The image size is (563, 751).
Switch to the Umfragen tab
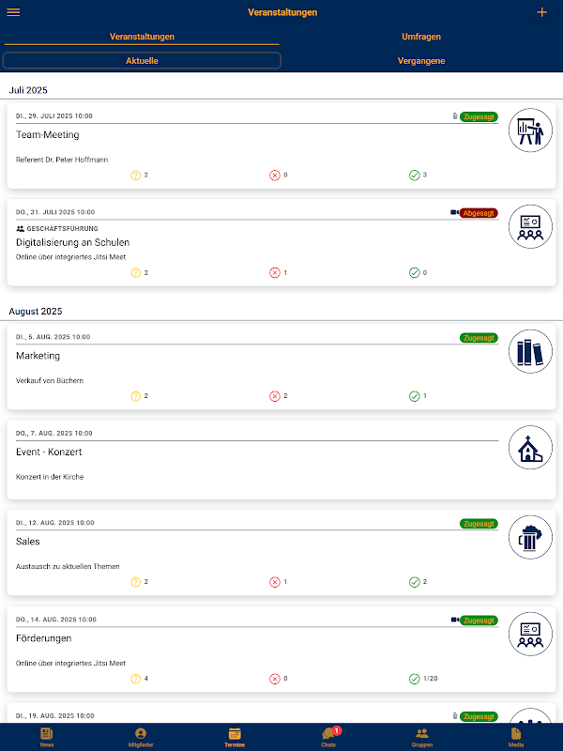point(421,37)
